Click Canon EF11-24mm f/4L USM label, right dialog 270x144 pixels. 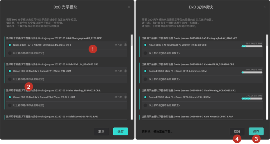click(177, 71)
